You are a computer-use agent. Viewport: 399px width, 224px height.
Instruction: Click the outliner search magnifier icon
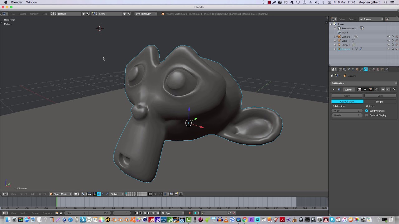(x=387, y=19)
